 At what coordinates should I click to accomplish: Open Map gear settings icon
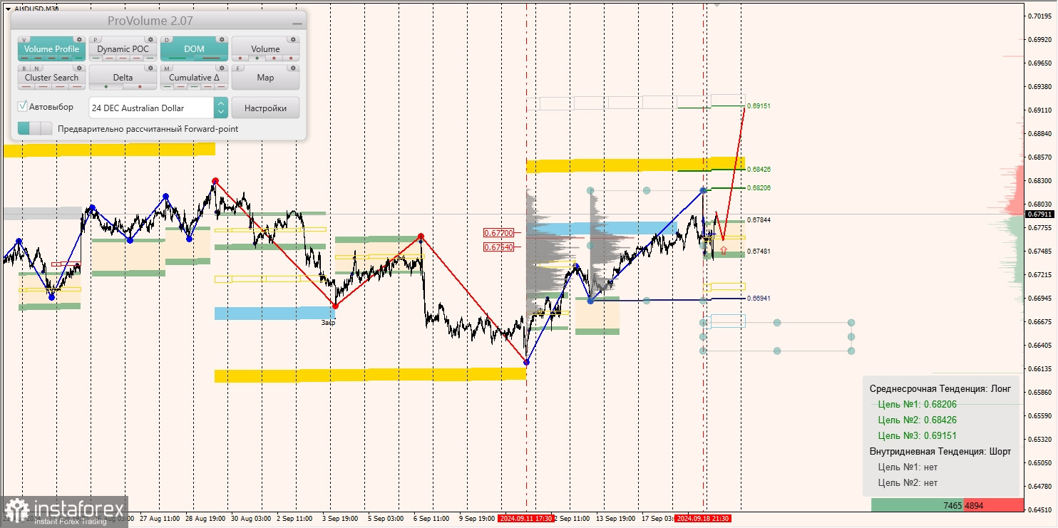293,68
